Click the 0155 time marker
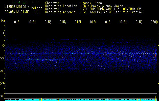 tap(78, 22)
